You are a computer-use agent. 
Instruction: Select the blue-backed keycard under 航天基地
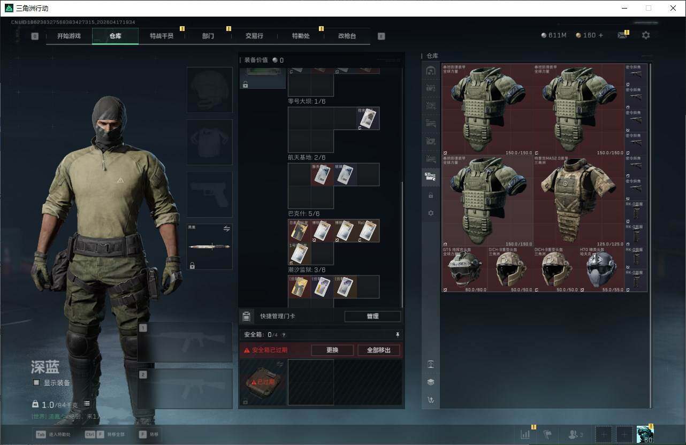[x=345, y=174]
